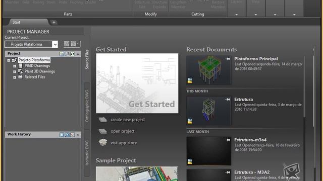Collapse the Work History panel with its arrow
The image size is (323, 181).
(x=78, y=135)
